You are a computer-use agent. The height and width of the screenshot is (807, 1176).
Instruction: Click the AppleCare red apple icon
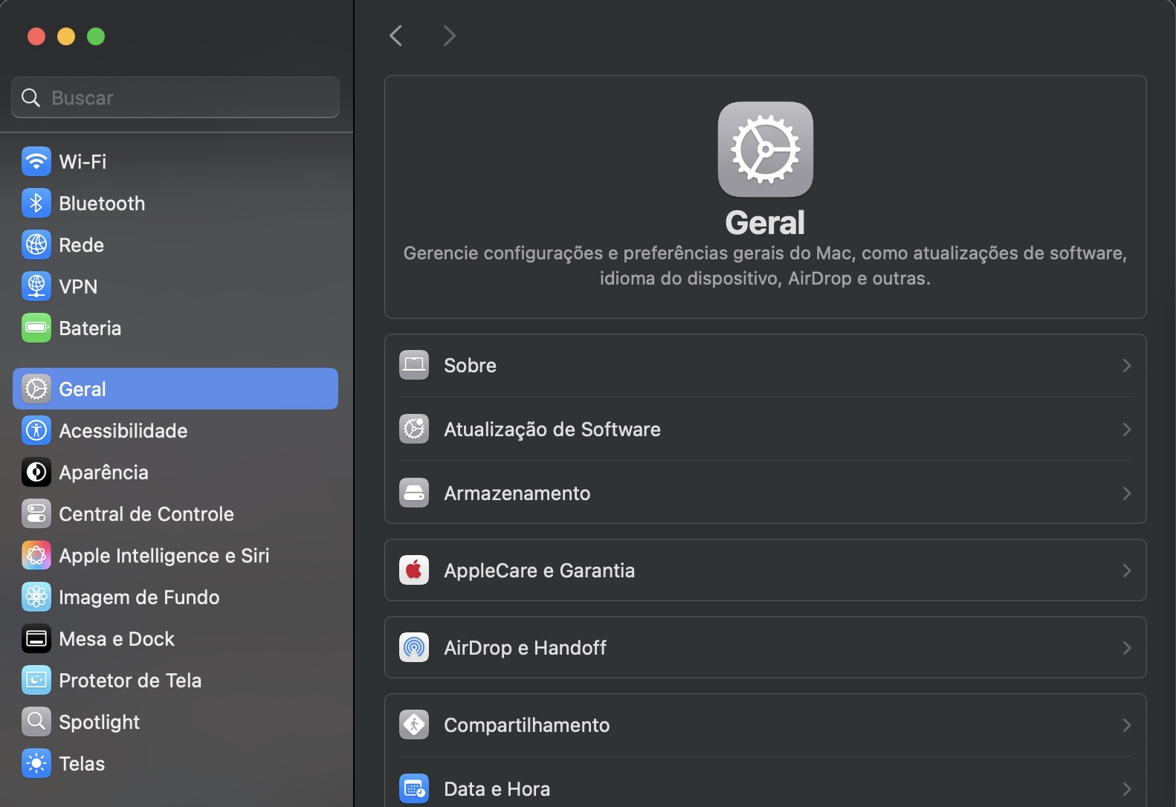point(414,570)
